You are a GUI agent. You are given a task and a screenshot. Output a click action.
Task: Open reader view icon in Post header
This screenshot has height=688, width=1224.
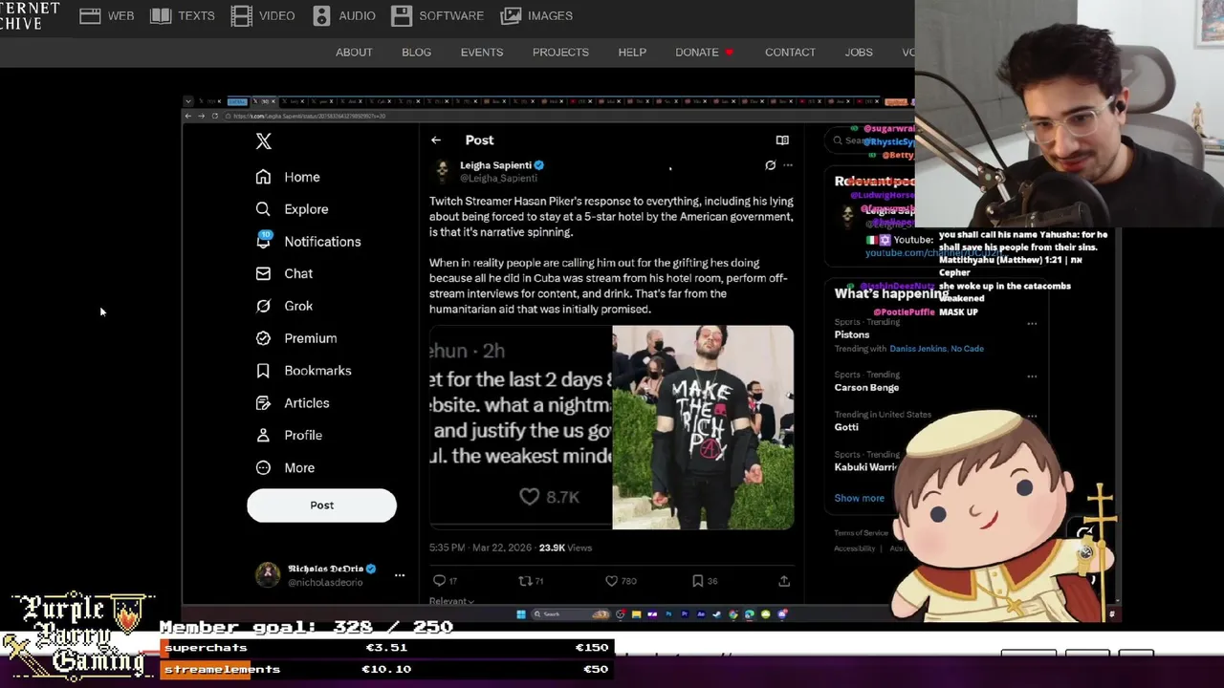pos(782,140)
